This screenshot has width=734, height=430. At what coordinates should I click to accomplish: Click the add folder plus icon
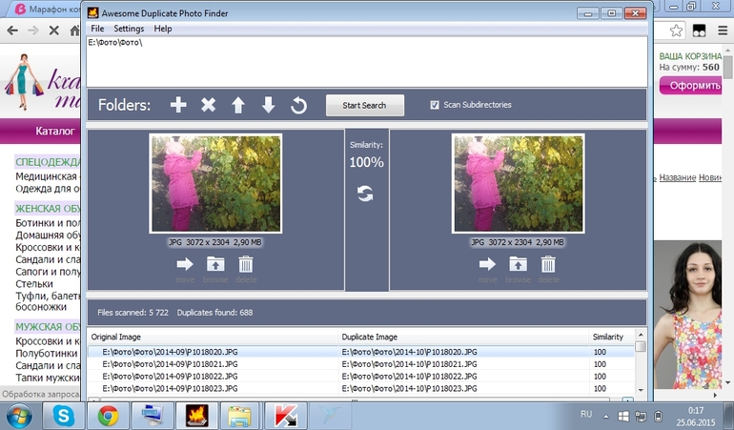click(x=178, y=105)
